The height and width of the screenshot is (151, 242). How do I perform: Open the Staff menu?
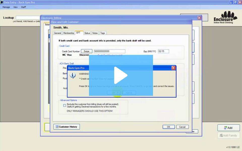tap(23, 7)
